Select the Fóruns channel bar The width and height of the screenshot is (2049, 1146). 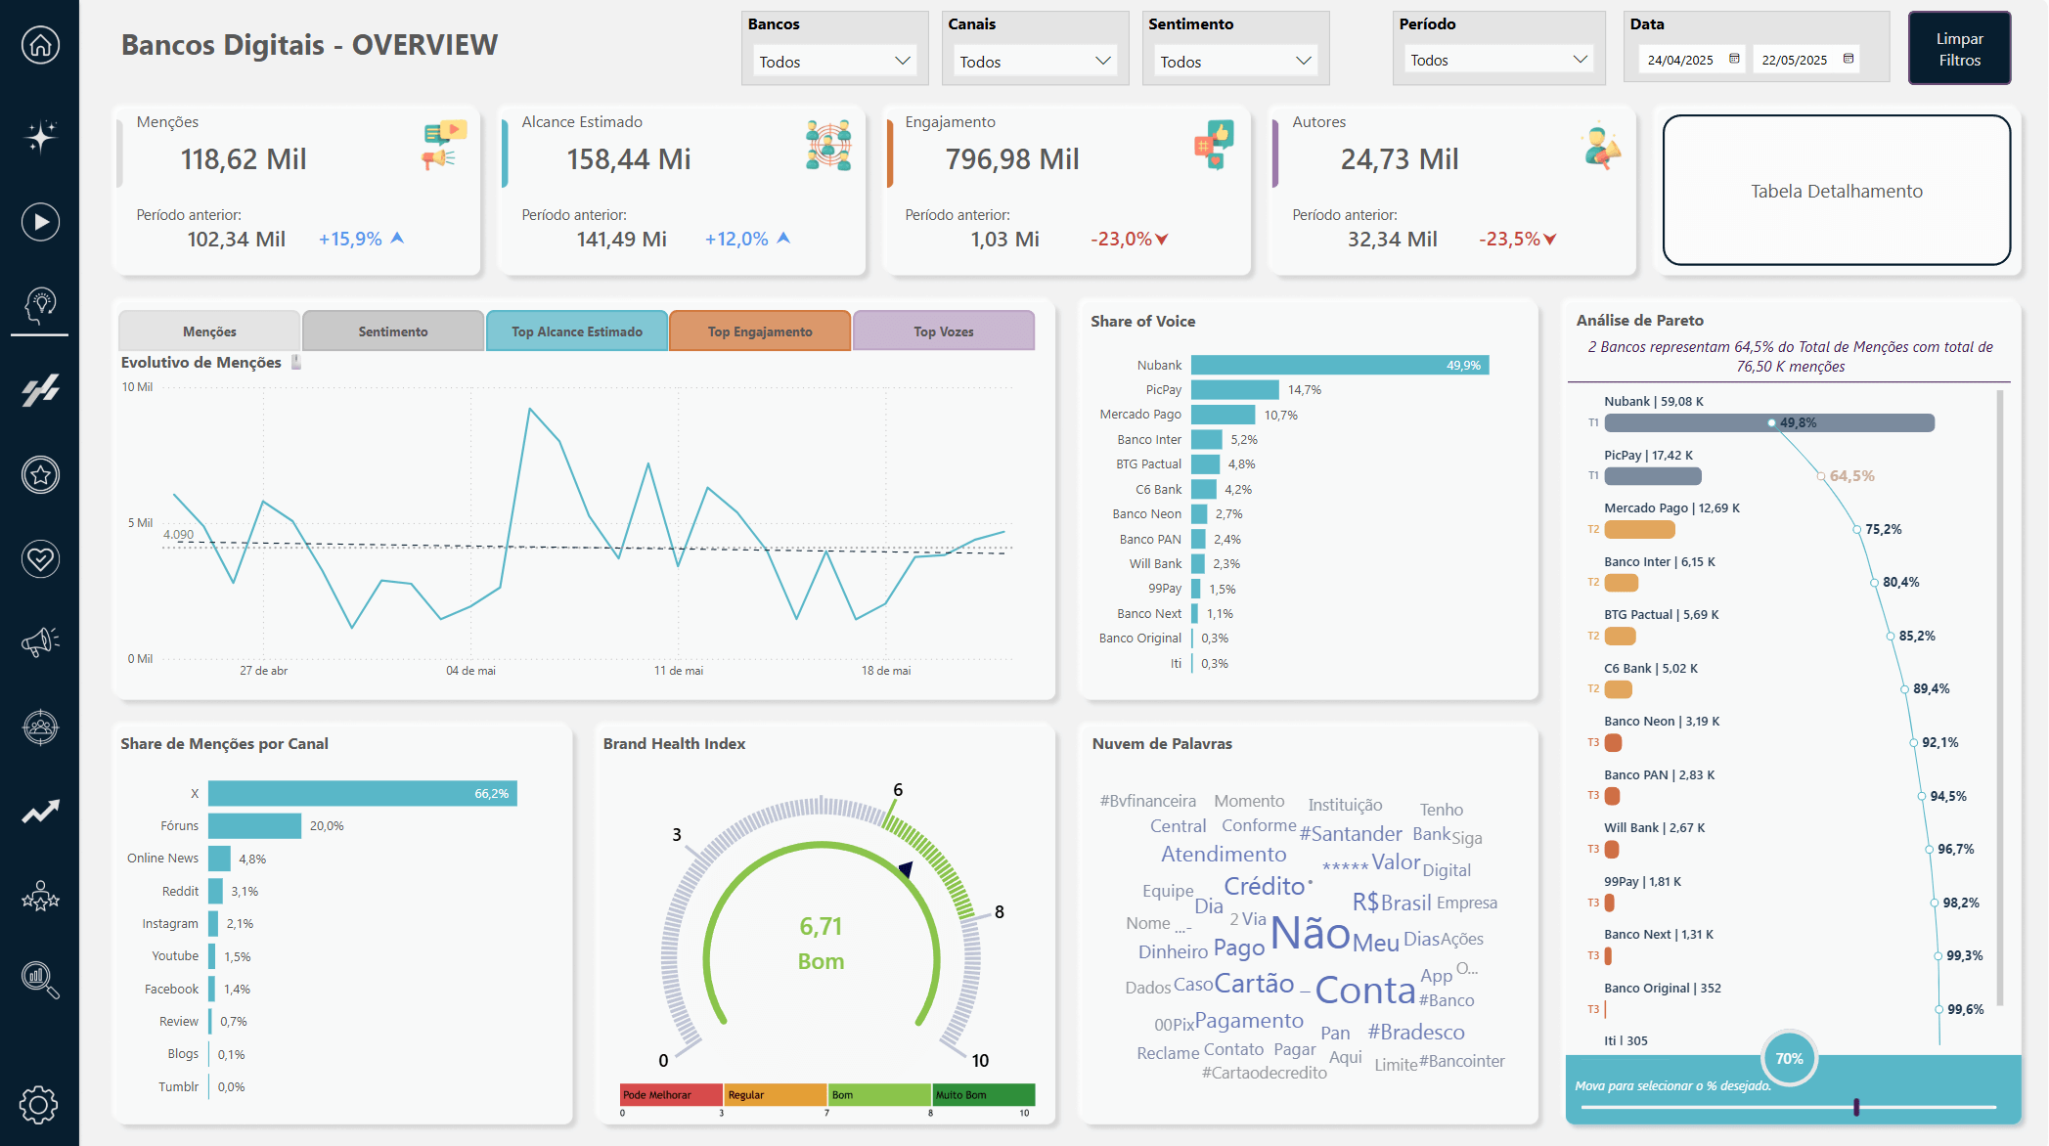(254, 825)
